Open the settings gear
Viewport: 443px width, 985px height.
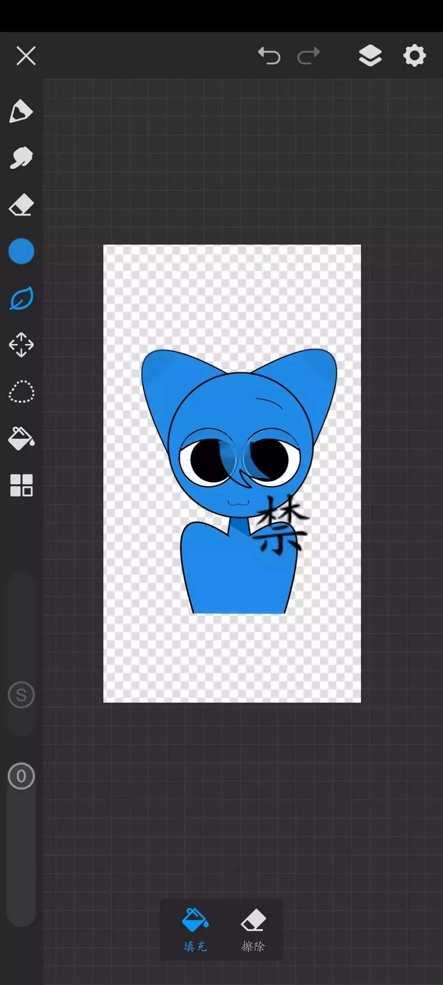tap(414, 56)
